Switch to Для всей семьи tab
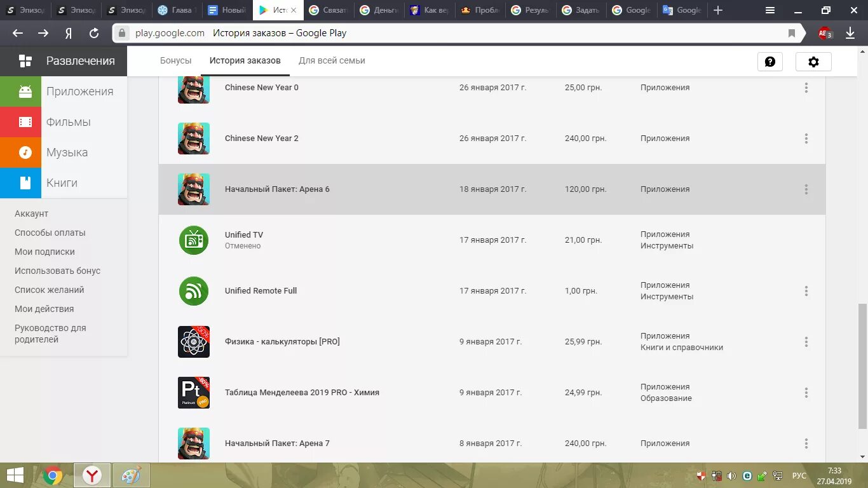 [332, 61]
